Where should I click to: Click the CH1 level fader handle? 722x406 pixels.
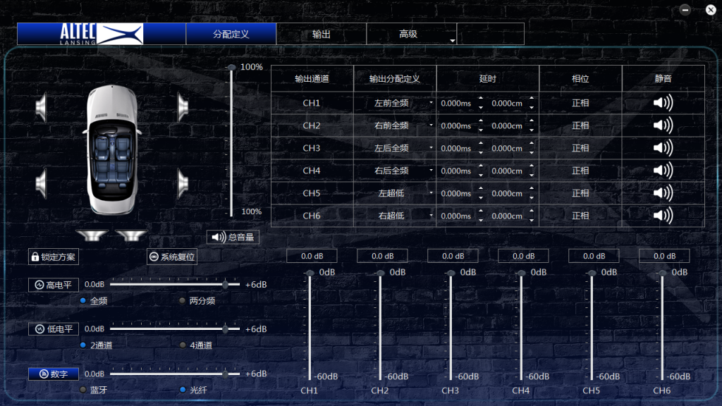310,273
